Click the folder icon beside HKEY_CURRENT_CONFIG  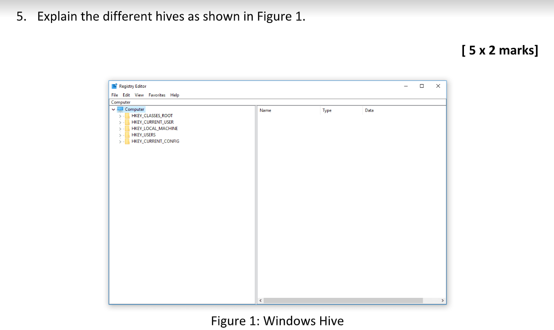click(x=126, y=141)
